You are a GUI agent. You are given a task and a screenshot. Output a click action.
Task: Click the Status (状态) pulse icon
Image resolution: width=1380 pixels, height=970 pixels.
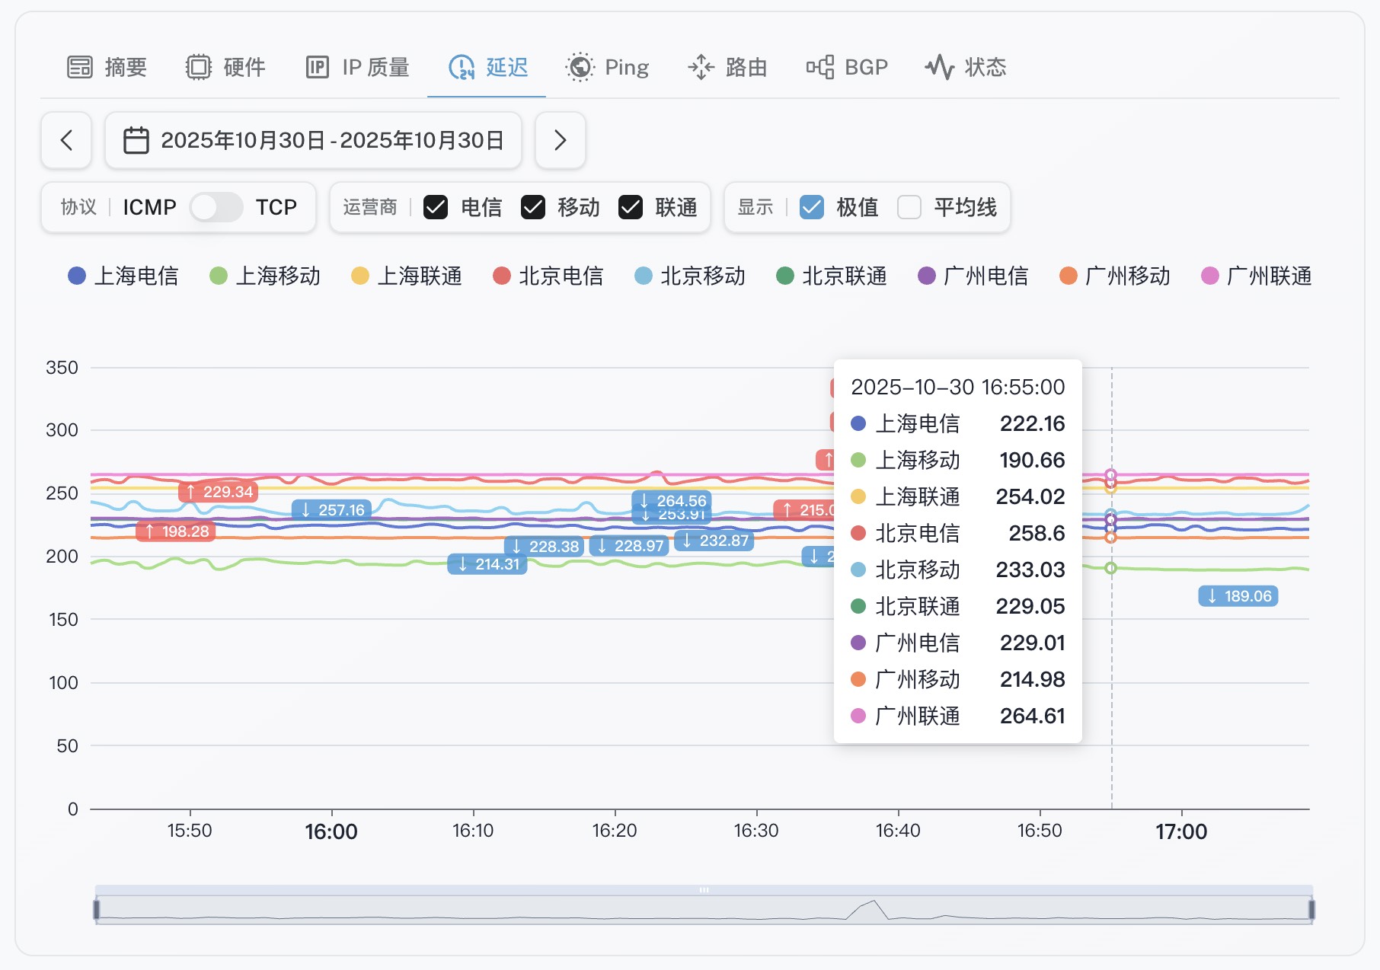coord(940,67)
